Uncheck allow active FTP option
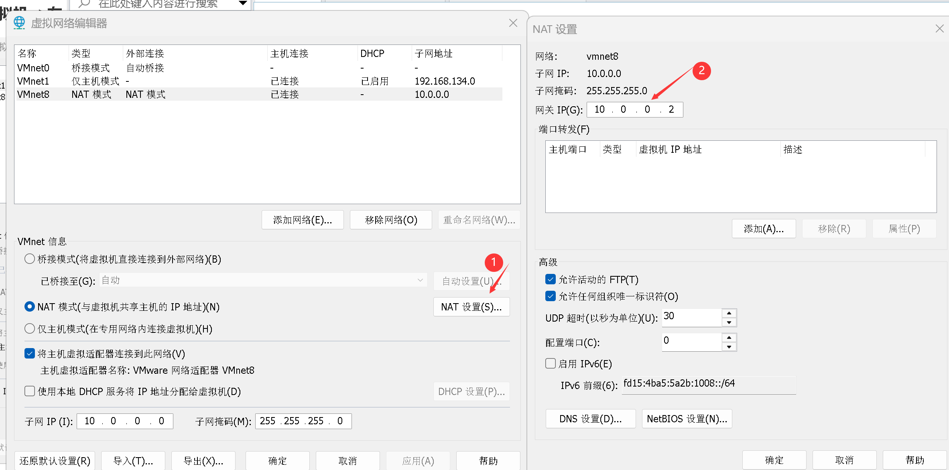 (x=551, y=280)
